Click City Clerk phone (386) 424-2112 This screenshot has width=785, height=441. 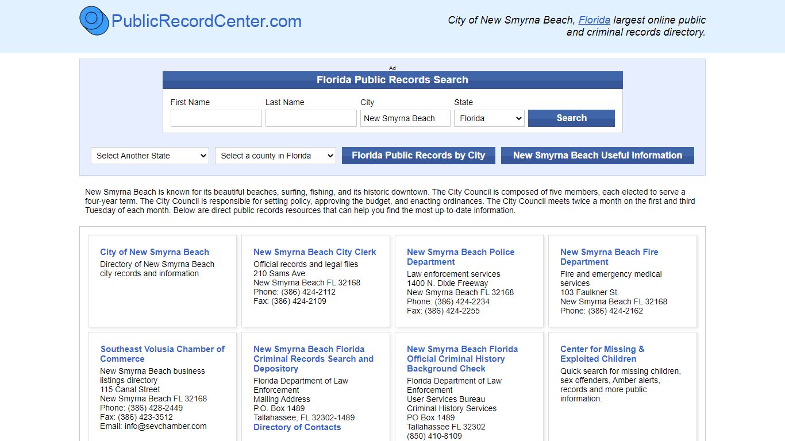coord(308,292)
